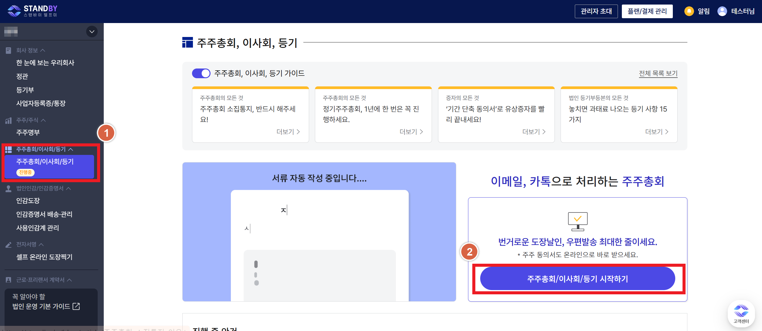Click the 전자서명 pen icon

(8, 244)
